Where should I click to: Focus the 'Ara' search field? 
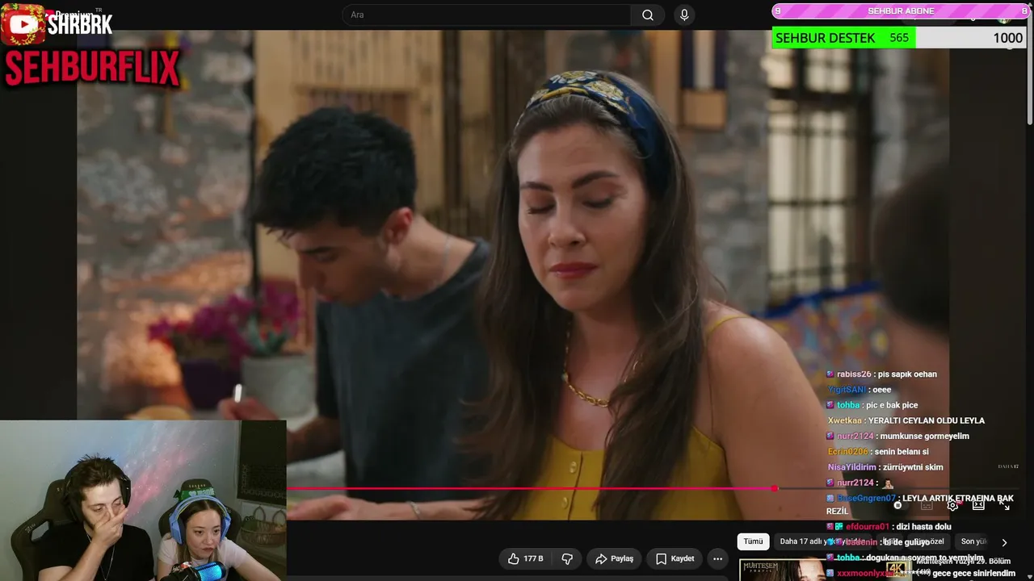click(487, 15)
